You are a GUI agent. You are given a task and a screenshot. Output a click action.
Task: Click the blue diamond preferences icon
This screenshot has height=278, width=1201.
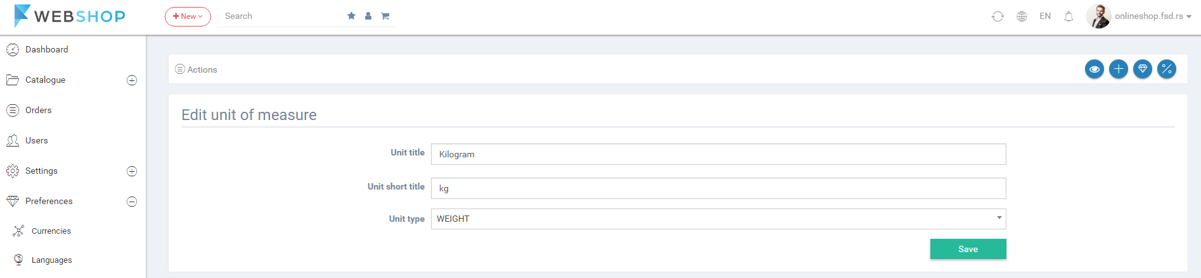1143,69
